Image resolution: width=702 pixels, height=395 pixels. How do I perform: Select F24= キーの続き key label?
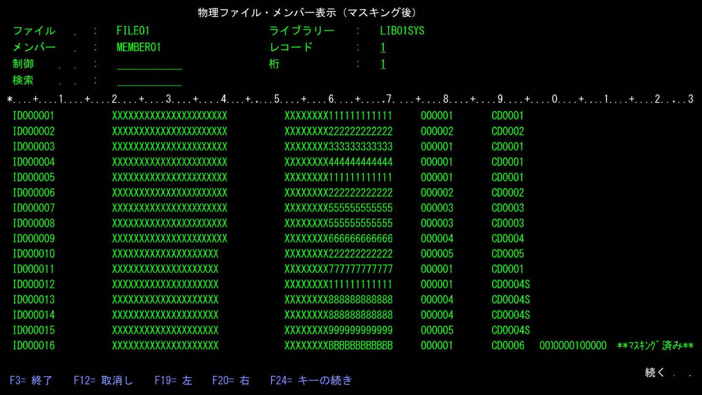point(311,380)
